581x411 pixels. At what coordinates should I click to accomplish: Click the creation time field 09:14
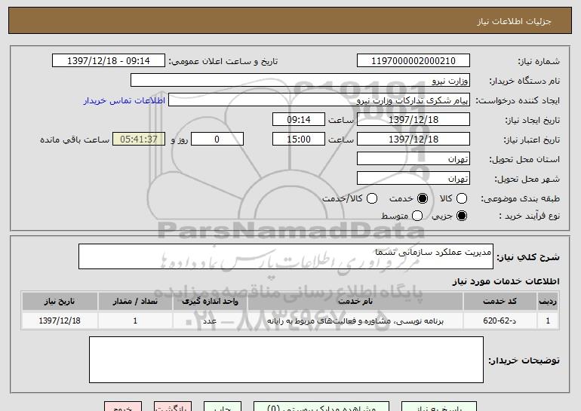click(x=299, y=120)
